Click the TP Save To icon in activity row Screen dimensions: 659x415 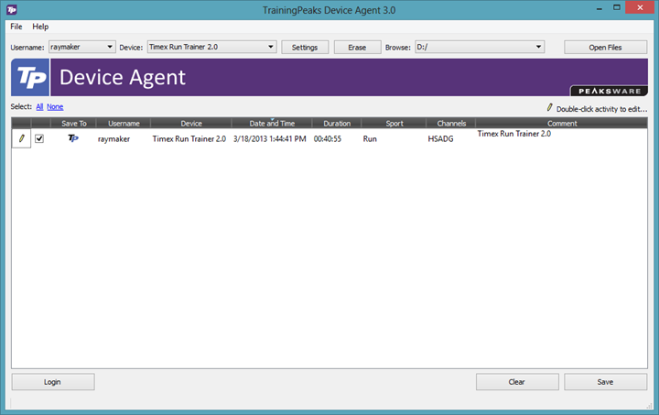click(73, 138)
